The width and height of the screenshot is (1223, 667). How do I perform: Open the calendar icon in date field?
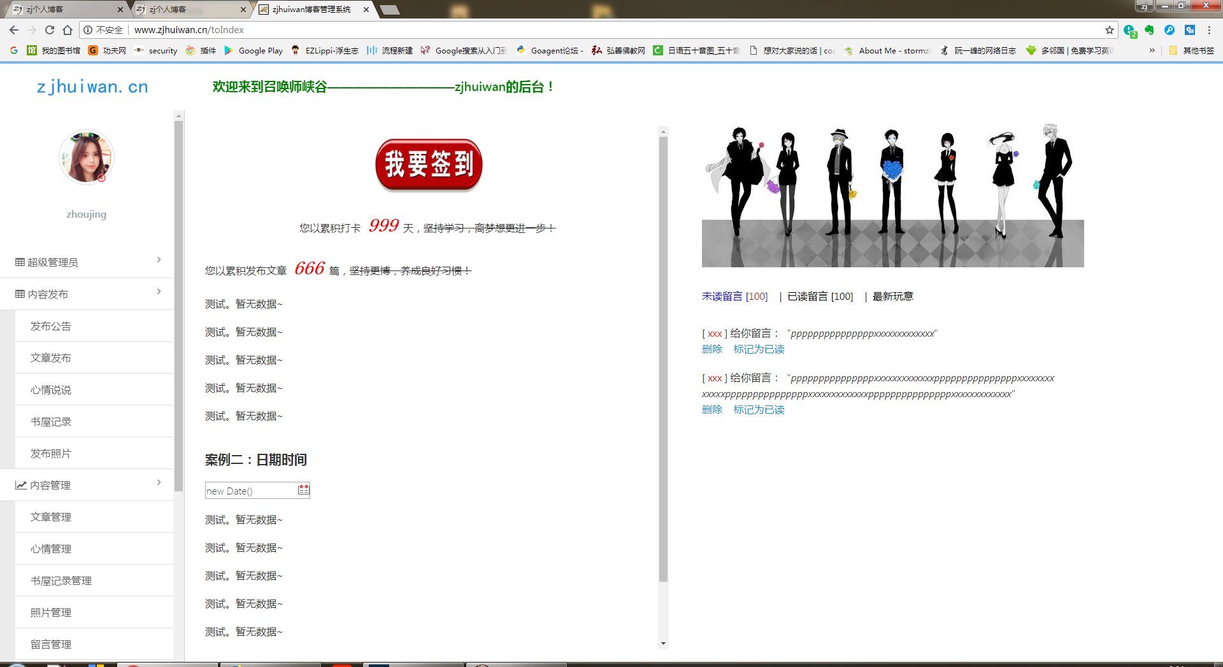(x=303, y=490)
